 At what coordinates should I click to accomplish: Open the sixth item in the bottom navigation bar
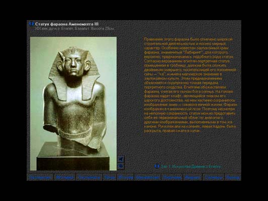coord(148,177)
